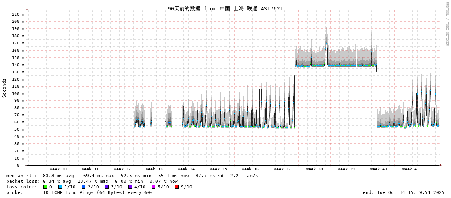The height and width of the screenshot is (198, 451).
Task: Select the Week 30 axis label
Action: tap(58, 169)
